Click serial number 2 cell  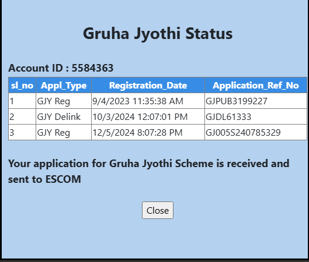pos(22,116)
